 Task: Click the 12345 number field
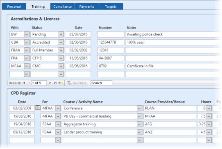111,50
